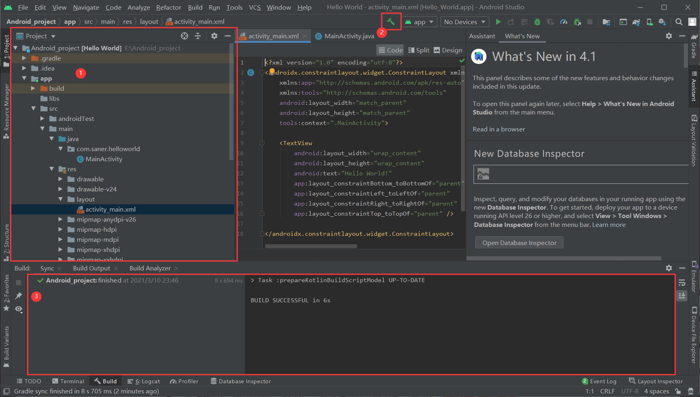Switch editor to Design view
This screenshot has height=397, width=700.
click(x=448, y=50)
